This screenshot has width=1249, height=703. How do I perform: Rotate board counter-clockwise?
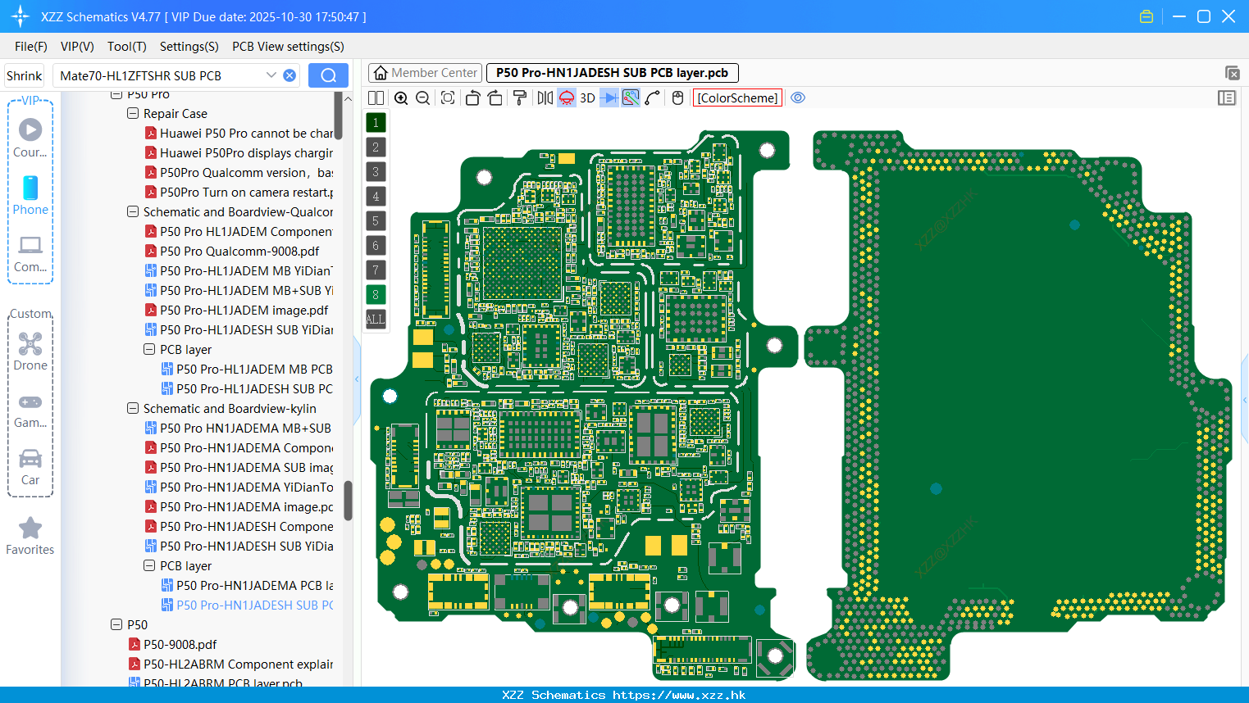click(x=472, y=98)
